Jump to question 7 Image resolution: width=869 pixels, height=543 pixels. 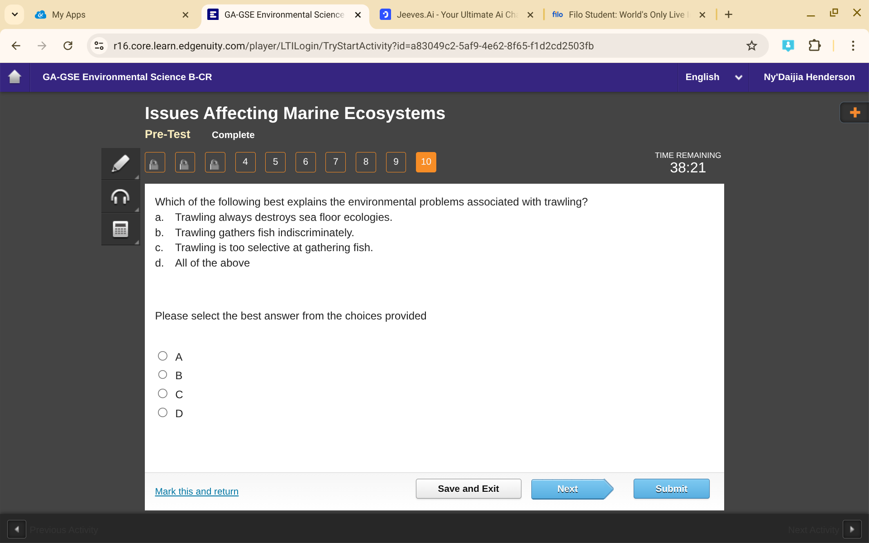tap(335, 162)
